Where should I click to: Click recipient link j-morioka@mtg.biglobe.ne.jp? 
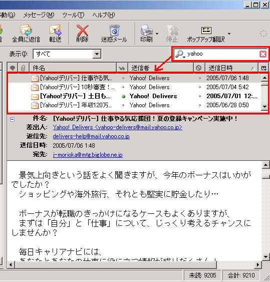point(88,155)
